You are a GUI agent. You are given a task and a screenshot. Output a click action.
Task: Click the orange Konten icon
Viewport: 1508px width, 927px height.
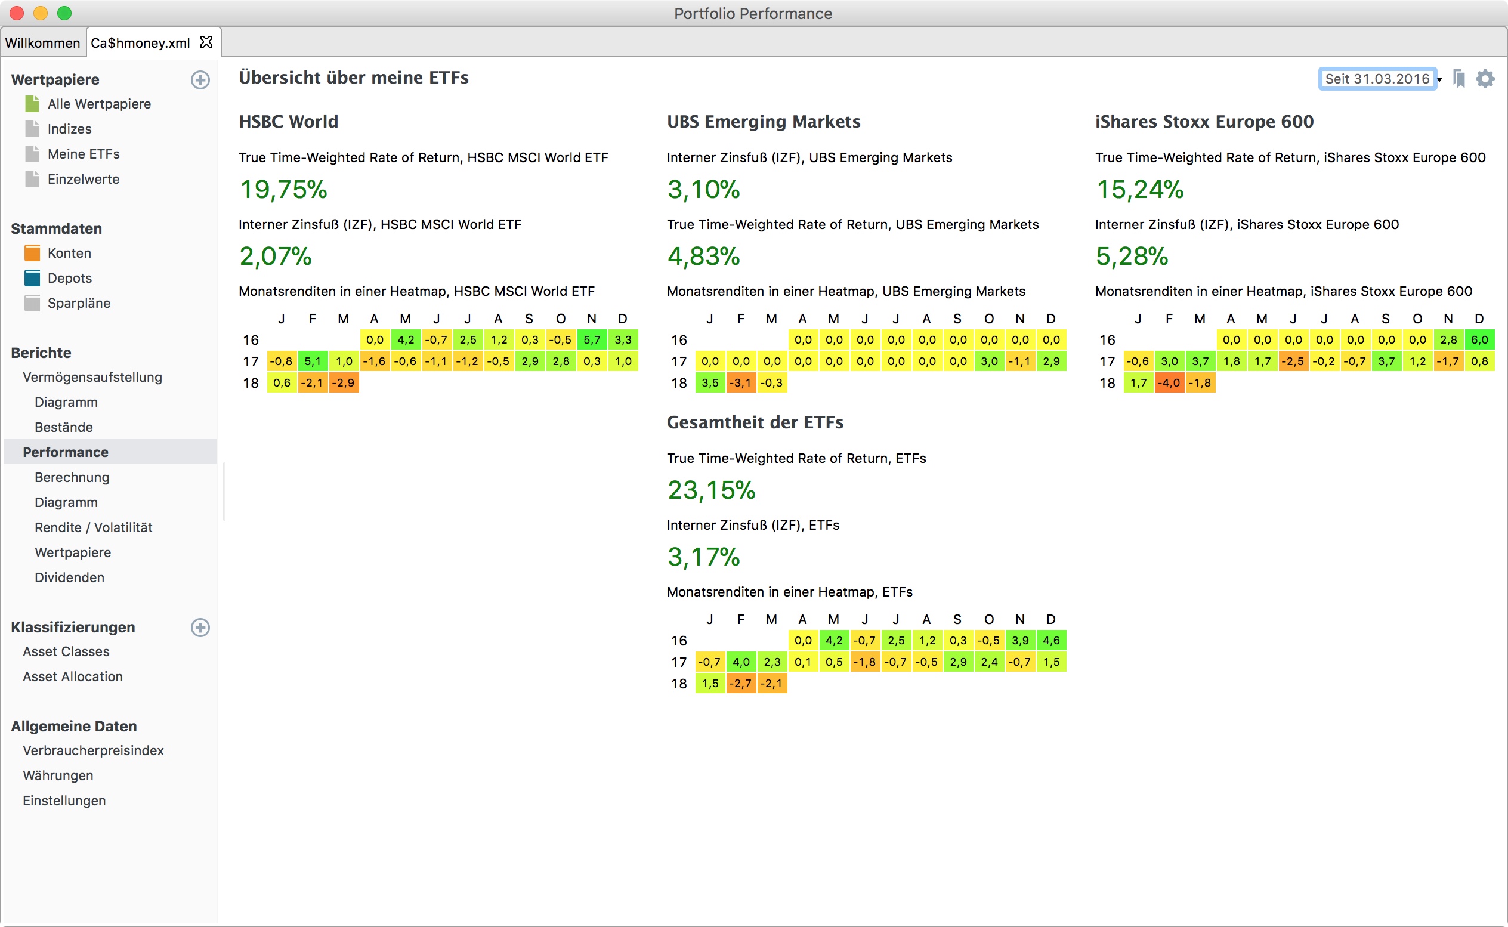(32, 252)
